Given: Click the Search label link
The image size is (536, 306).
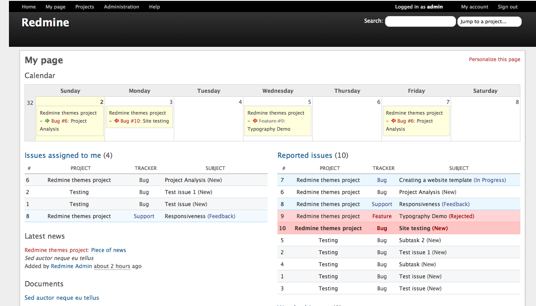Looking at the screenshot, I should pyautogui.click(x=373, y=21).
